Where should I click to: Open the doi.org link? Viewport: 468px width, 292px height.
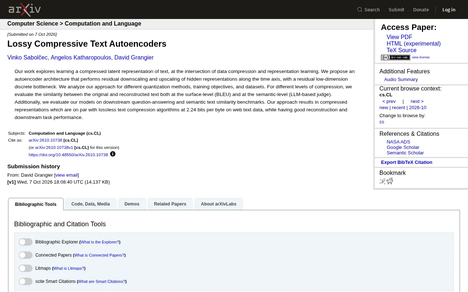pos(68,155)
